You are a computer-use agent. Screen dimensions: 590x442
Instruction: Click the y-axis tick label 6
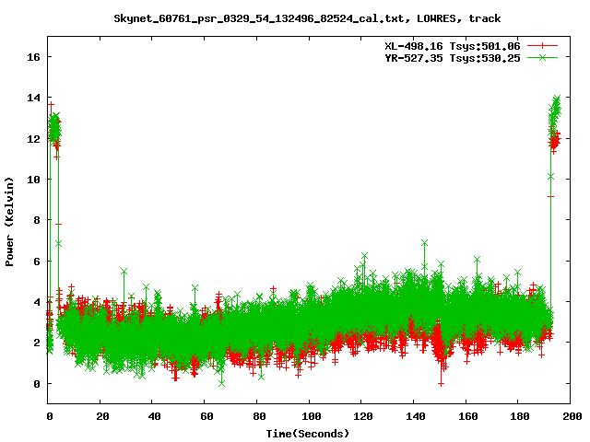pos(37,262)
